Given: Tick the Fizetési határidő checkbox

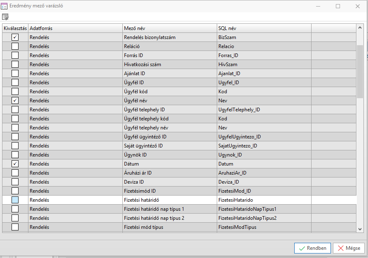Looking at the screenshot, I should (15, 200).
